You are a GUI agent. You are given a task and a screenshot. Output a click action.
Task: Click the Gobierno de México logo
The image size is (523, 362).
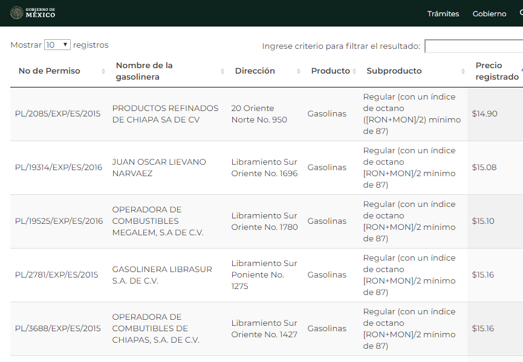pos(33,13)
